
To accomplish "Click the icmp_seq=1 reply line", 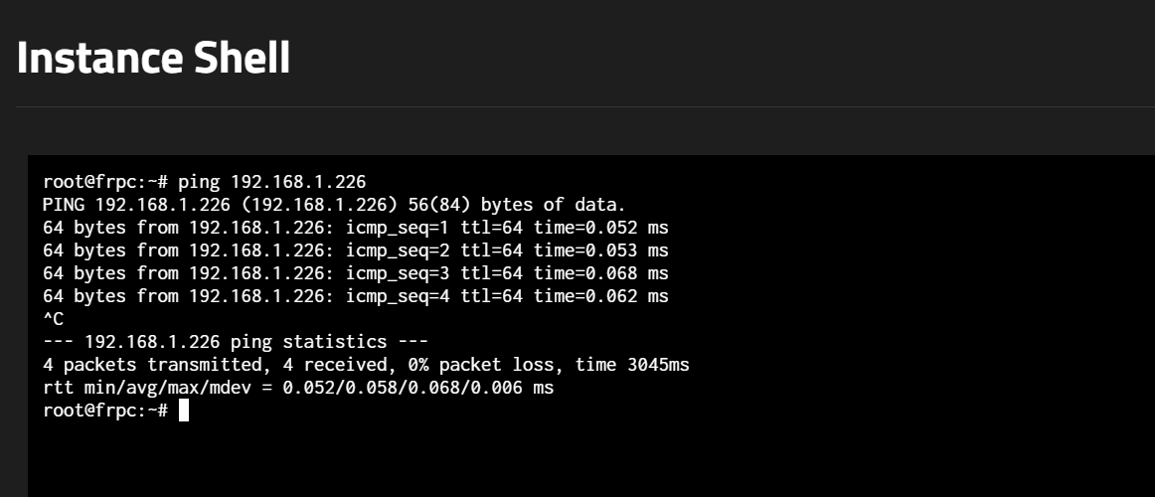I will 355,228.
